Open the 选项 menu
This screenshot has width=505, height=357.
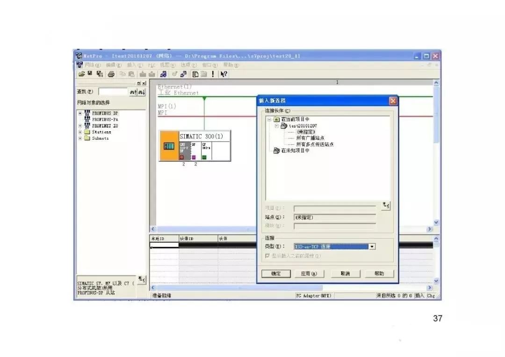[188, 65]
